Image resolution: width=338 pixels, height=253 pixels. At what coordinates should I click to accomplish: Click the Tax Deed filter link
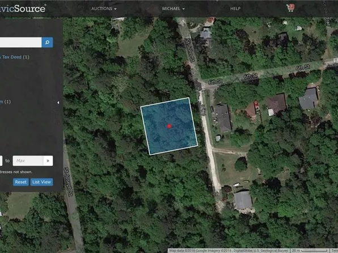(x=11, y=57)
